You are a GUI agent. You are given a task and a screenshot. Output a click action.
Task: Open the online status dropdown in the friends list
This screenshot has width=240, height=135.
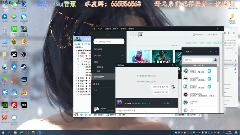[x=188, y=52]
